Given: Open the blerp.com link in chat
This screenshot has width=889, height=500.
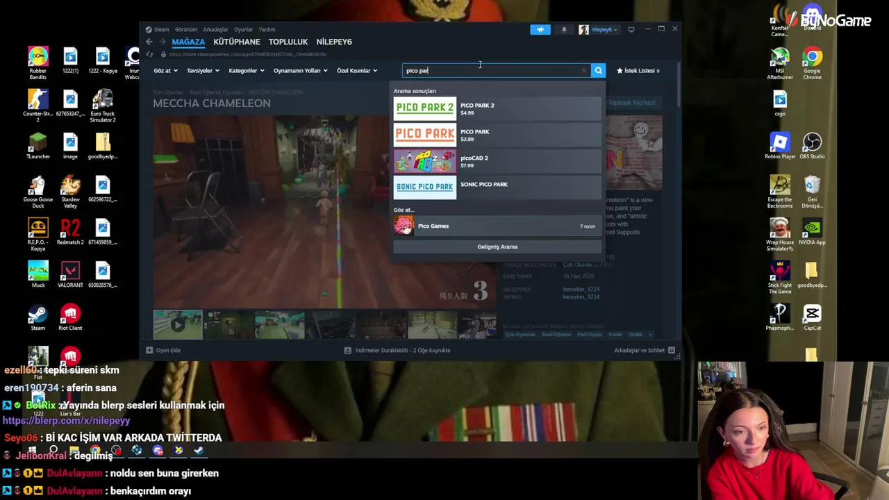Looking at the screenshot, I should point(66,420).
